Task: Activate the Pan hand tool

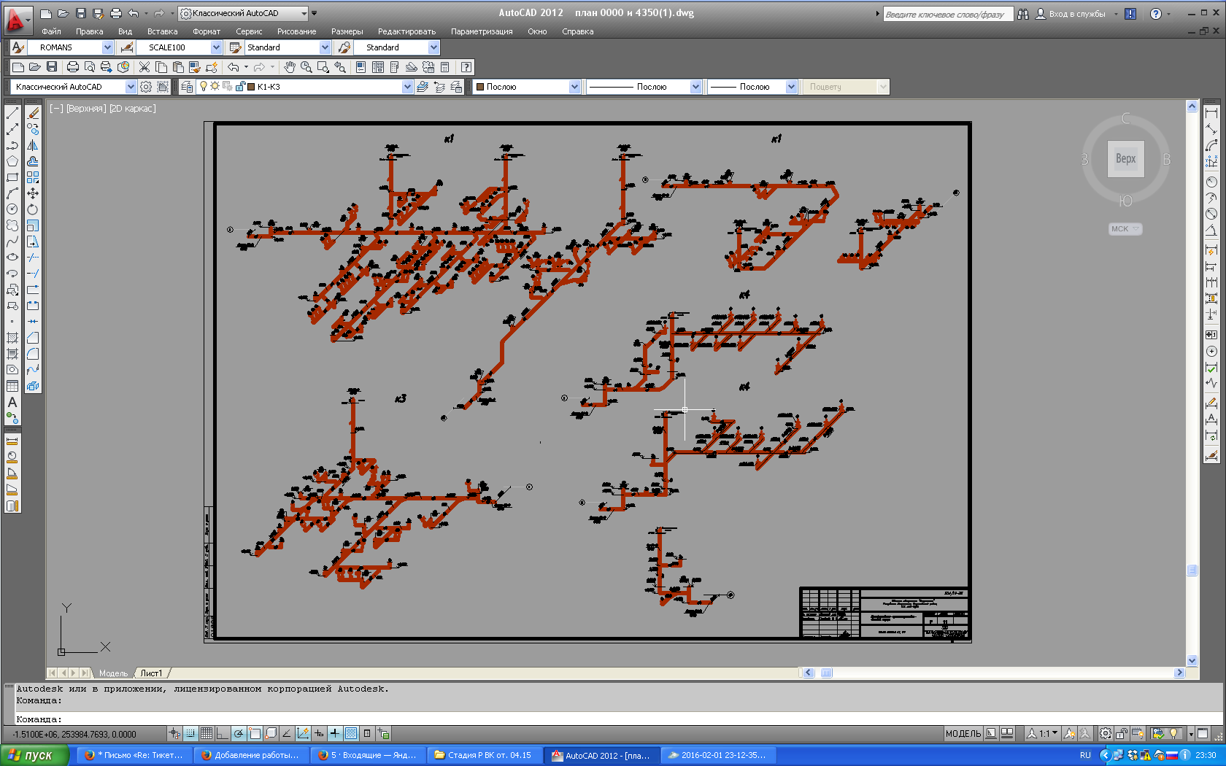Action: (290, 67)
